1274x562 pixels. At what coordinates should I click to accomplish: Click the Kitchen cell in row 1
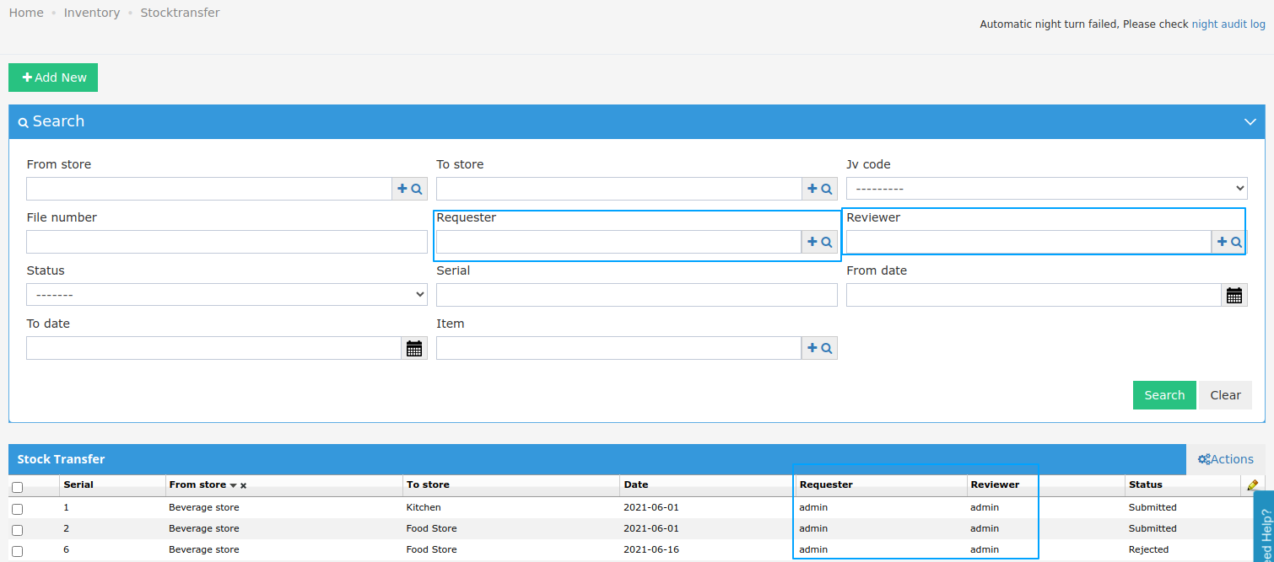click(x=424, y=507)
